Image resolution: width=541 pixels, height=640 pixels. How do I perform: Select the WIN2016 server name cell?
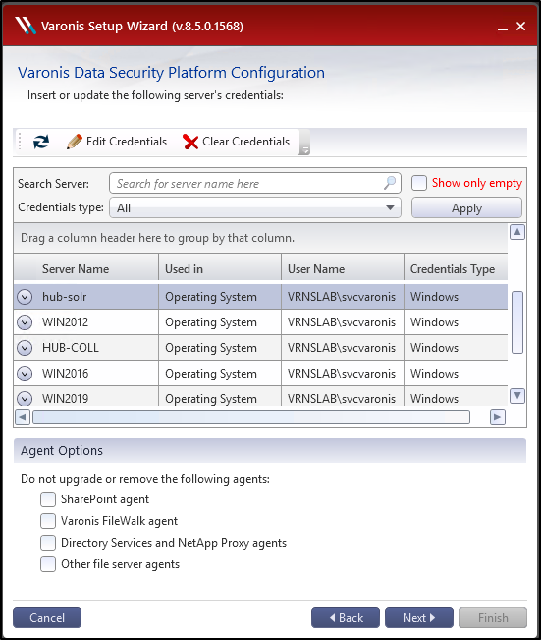98,374
